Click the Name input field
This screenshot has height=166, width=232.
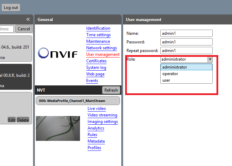click(186, 33)
